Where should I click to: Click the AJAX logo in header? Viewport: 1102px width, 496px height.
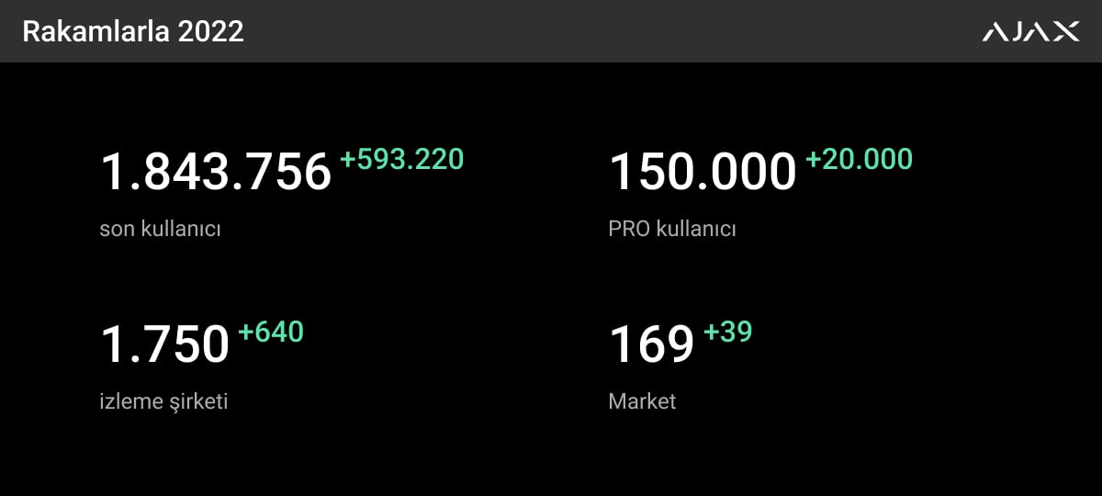coord(1031,31)
